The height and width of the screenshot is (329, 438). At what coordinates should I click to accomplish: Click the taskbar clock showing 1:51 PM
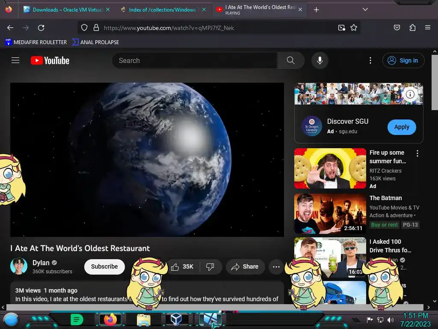tap(416, 320)
